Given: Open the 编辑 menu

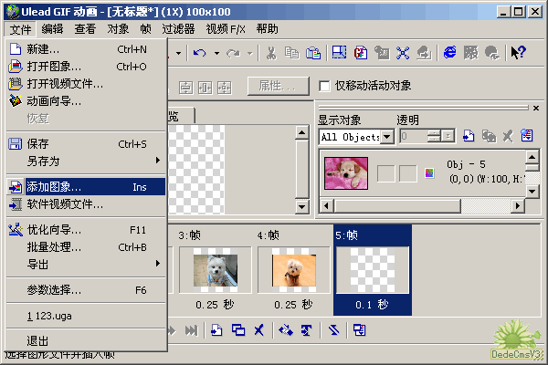Looking at the screenshot, I should click(52, 29).
